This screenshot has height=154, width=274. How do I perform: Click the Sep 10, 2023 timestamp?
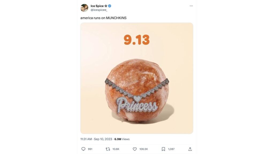[103, 139]
